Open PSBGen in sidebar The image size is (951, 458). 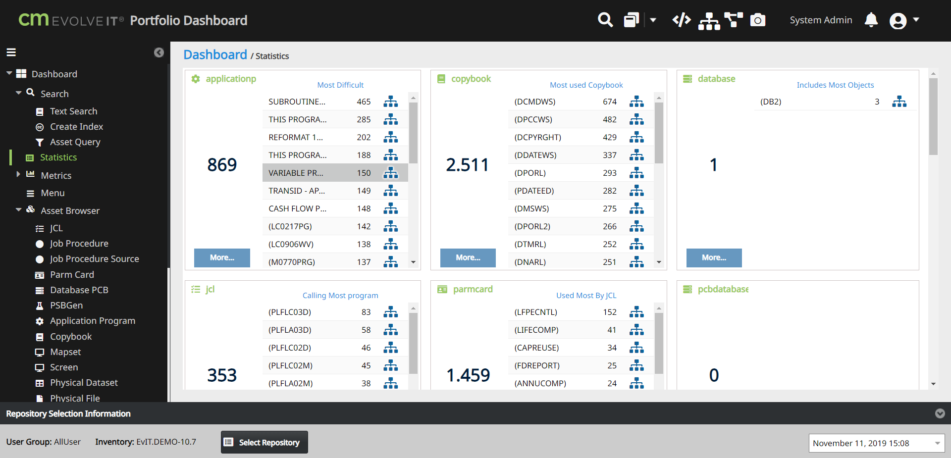(x=66, y=305)
